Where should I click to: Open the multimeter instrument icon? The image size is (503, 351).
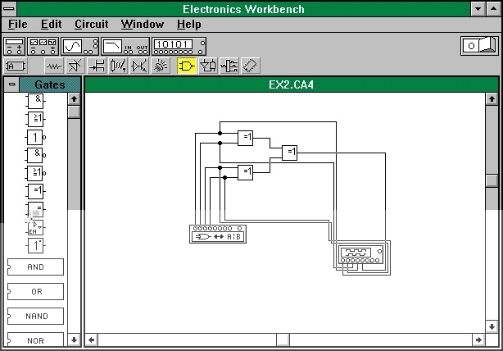(15, 47)
